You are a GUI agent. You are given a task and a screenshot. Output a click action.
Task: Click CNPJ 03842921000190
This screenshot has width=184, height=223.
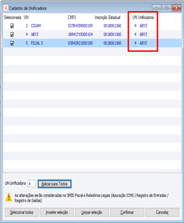(x=80, y=43)
